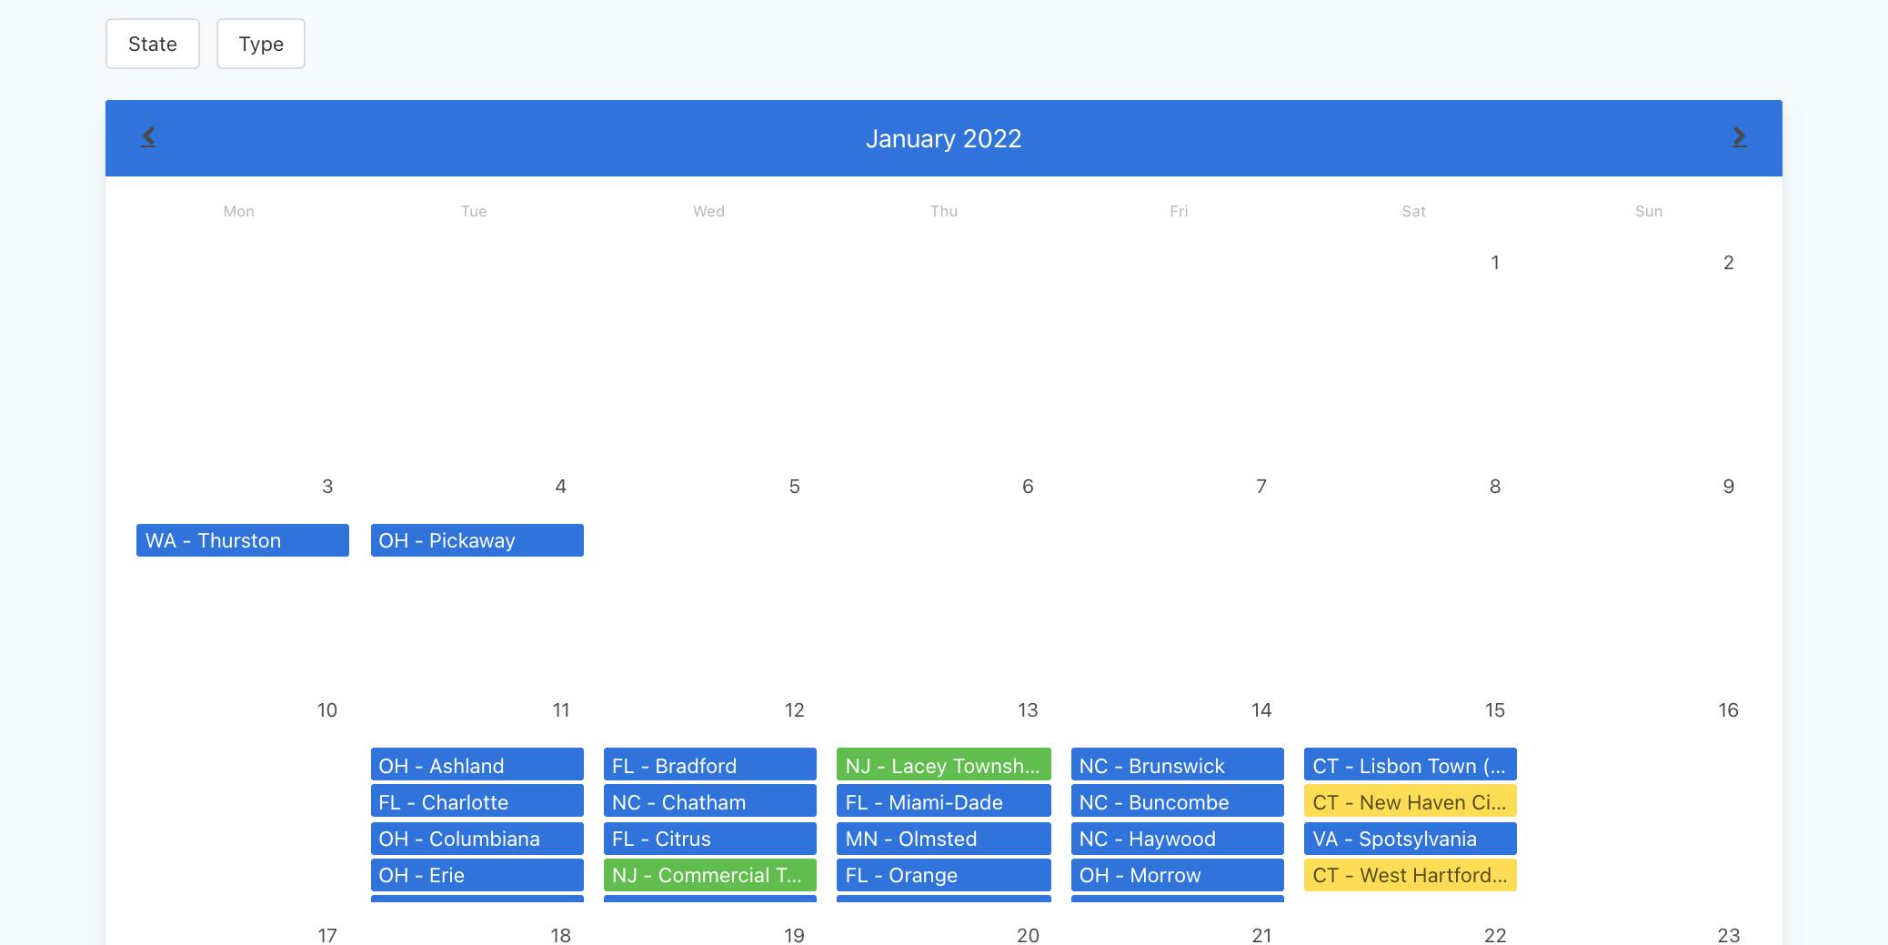The image size is (1888, 945).
Task: Click the VA - Spotsylvania event
Action: click(1411, 838)
